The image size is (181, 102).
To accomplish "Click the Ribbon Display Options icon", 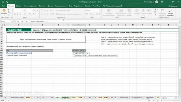I will click(x=162, y=2).
